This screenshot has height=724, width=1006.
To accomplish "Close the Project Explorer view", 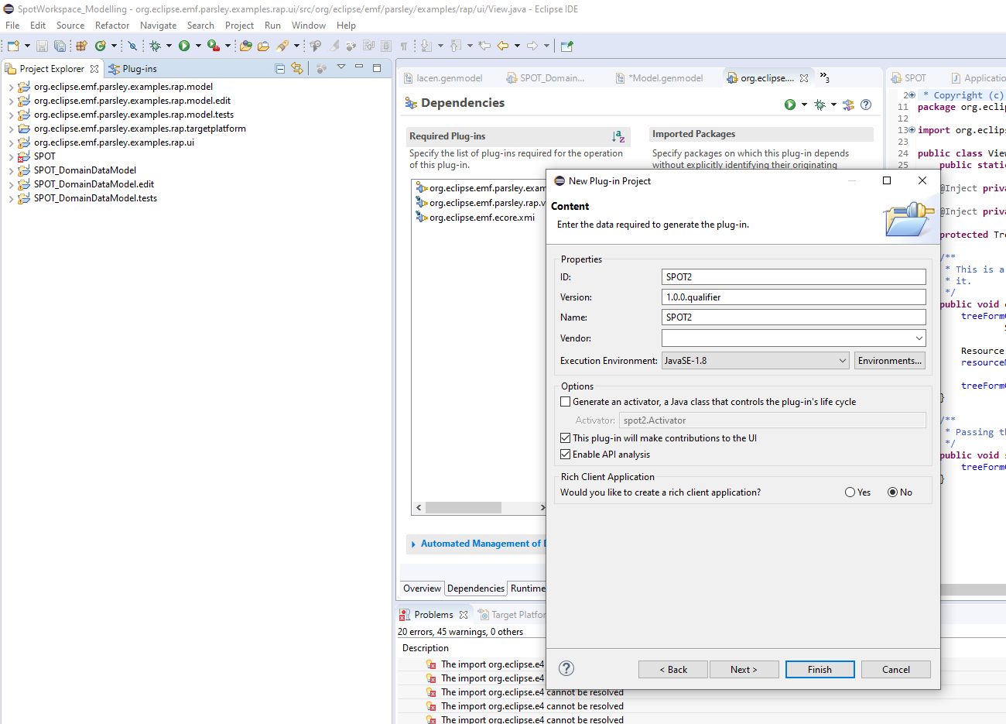I will coord(94,69).
